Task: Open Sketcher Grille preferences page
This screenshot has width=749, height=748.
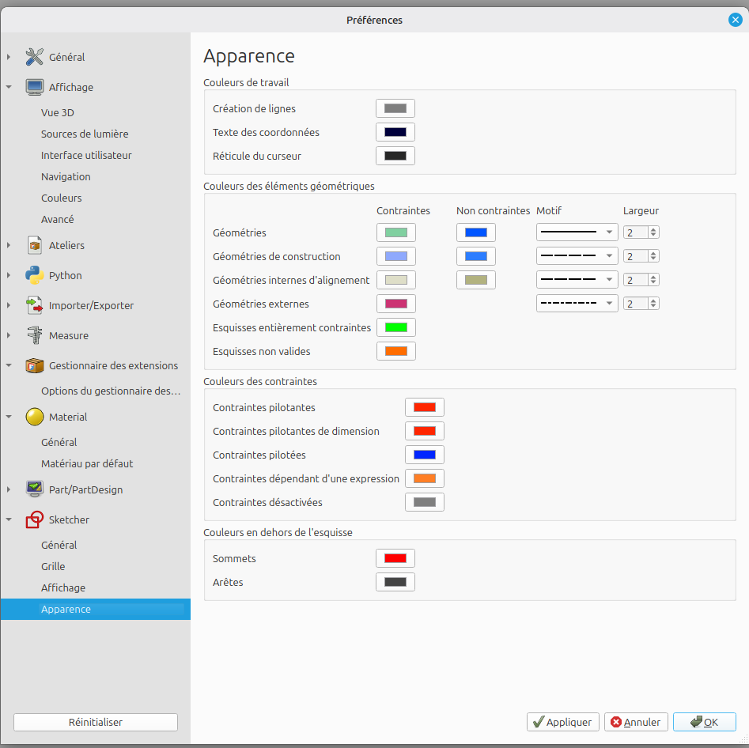Action: tap(53, 566)
